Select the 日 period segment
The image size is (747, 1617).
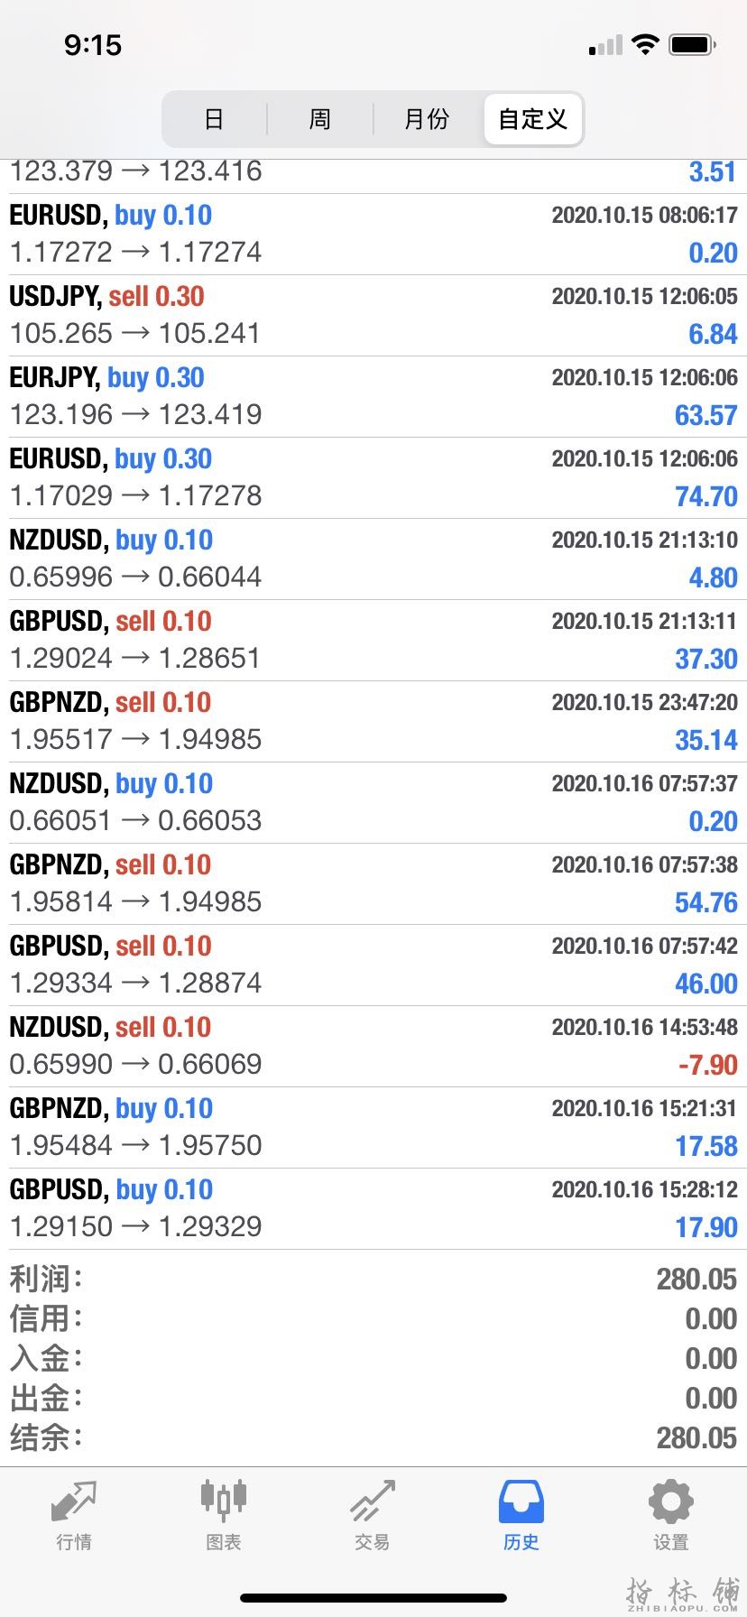[x=214, y=119]
